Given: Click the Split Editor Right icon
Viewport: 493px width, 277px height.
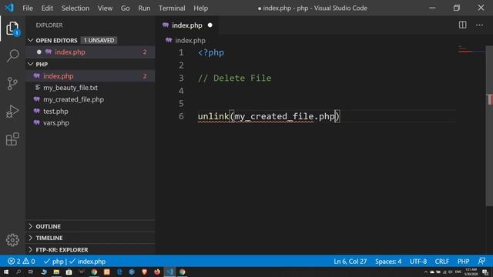Looking at the screenshot, I should 462,25.
